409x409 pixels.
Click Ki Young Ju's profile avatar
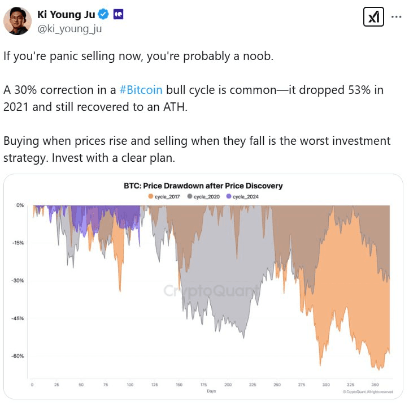(18, 21)
